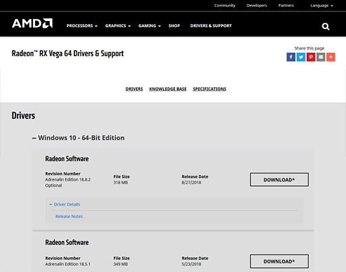The width and height of the screenshot is (346, 272).
Task: Expand the Processors menu
Action: 82,26
